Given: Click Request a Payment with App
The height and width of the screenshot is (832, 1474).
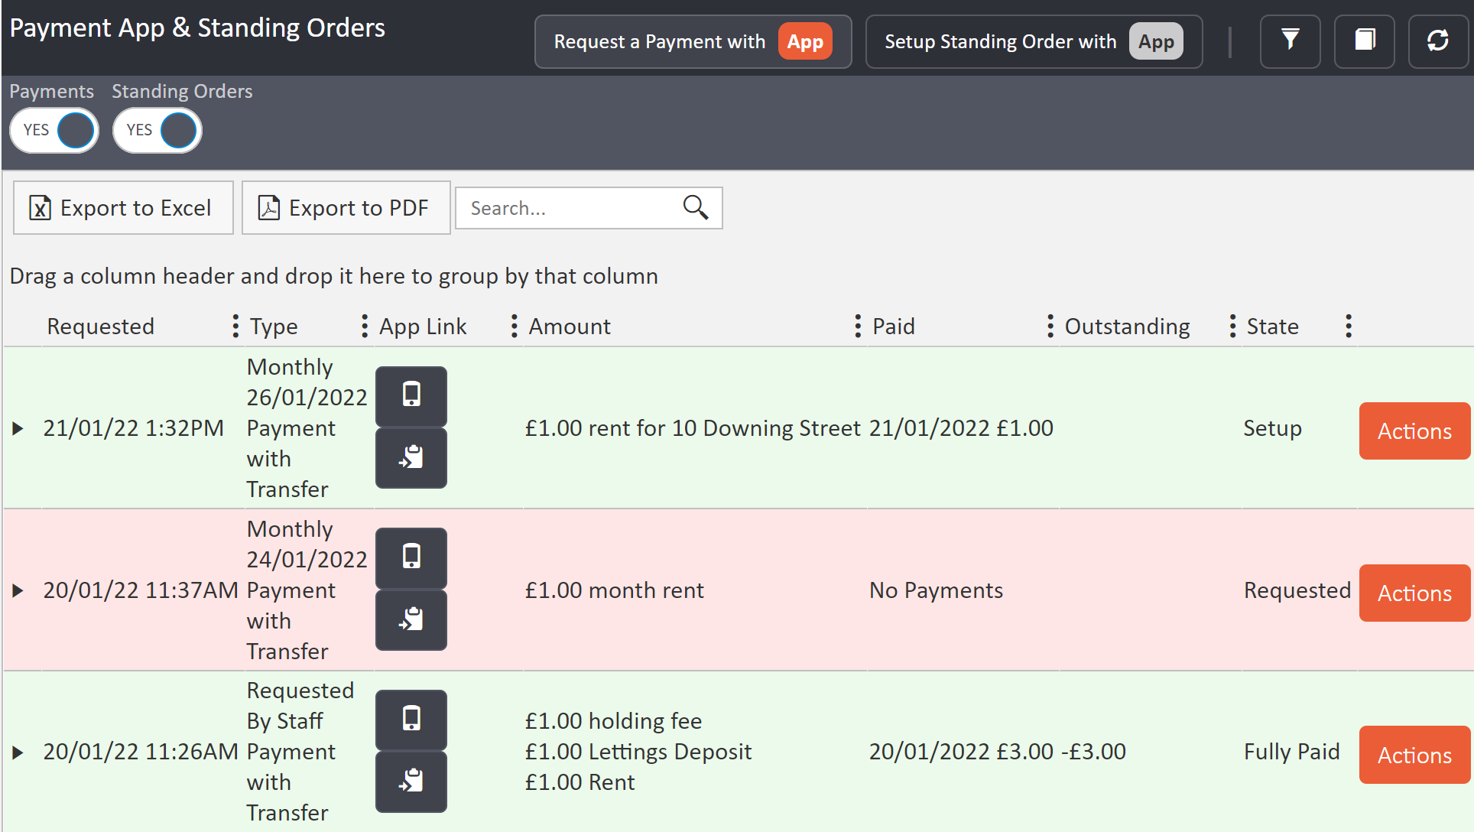Looking at the screenshot, I should point(693,41).
